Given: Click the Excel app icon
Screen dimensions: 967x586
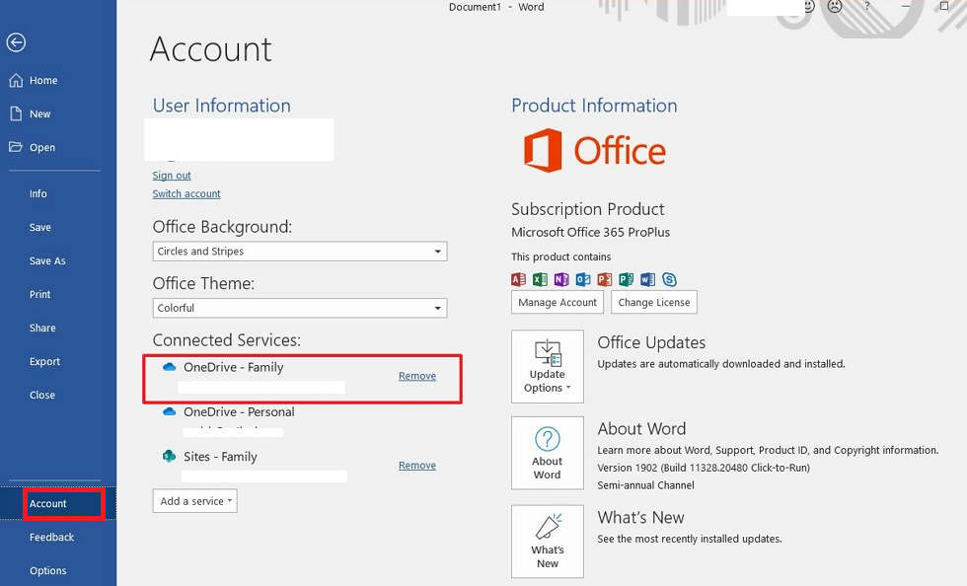Looking at the screenshot, I should [x=541, y=279].
